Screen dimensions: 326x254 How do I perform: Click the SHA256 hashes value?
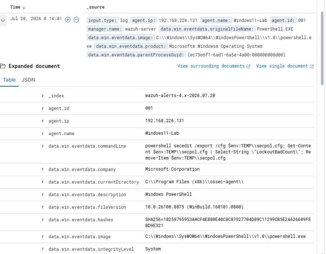pos(228,223)
